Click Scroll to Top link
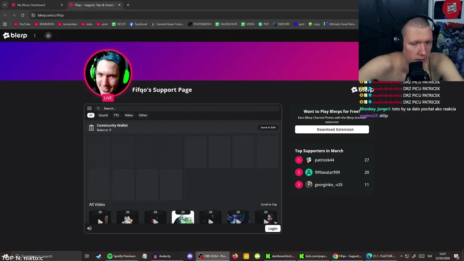464x261 pixels. pos(269,204)
